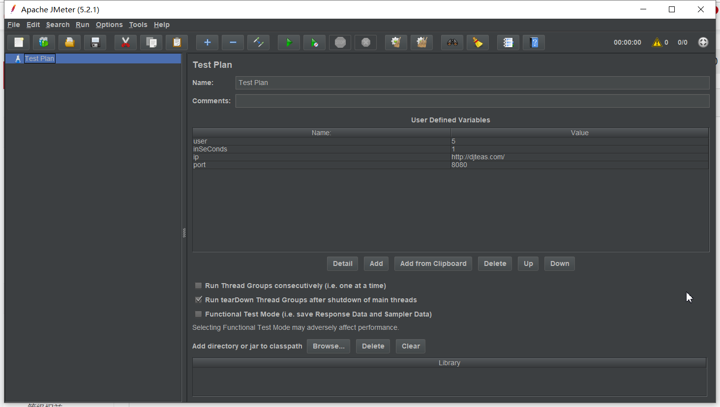Image resolution: width=720 pixels, height=407 pixels.
Task: Click Add from Clipboard button
Action: click(433, 263)
